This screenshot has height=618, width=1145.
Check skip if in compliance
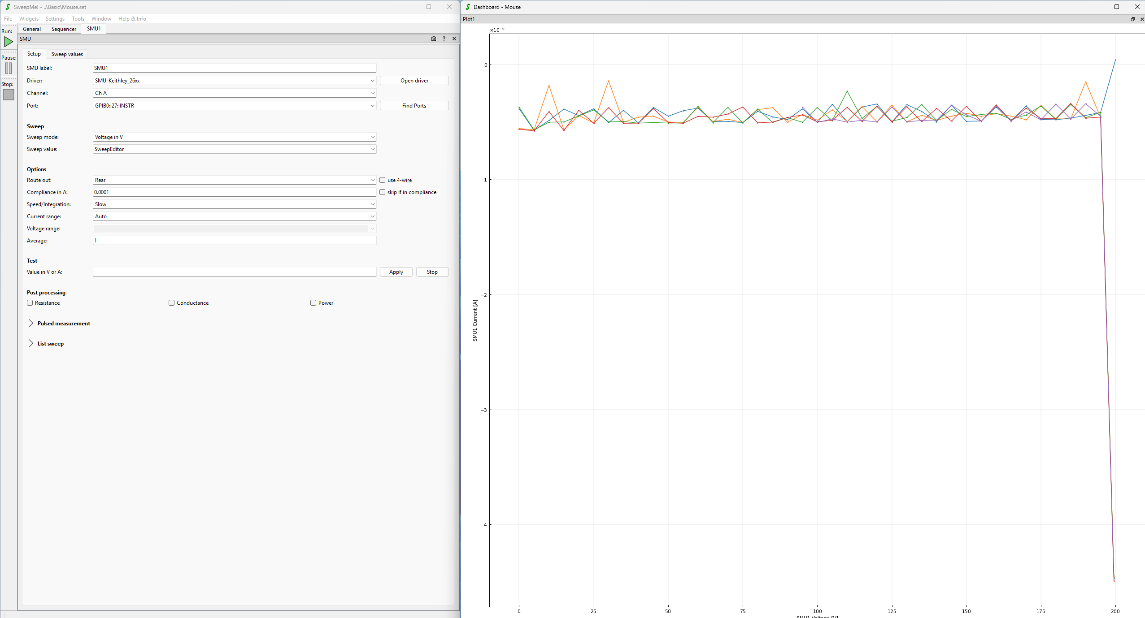[x=383, y=192]
